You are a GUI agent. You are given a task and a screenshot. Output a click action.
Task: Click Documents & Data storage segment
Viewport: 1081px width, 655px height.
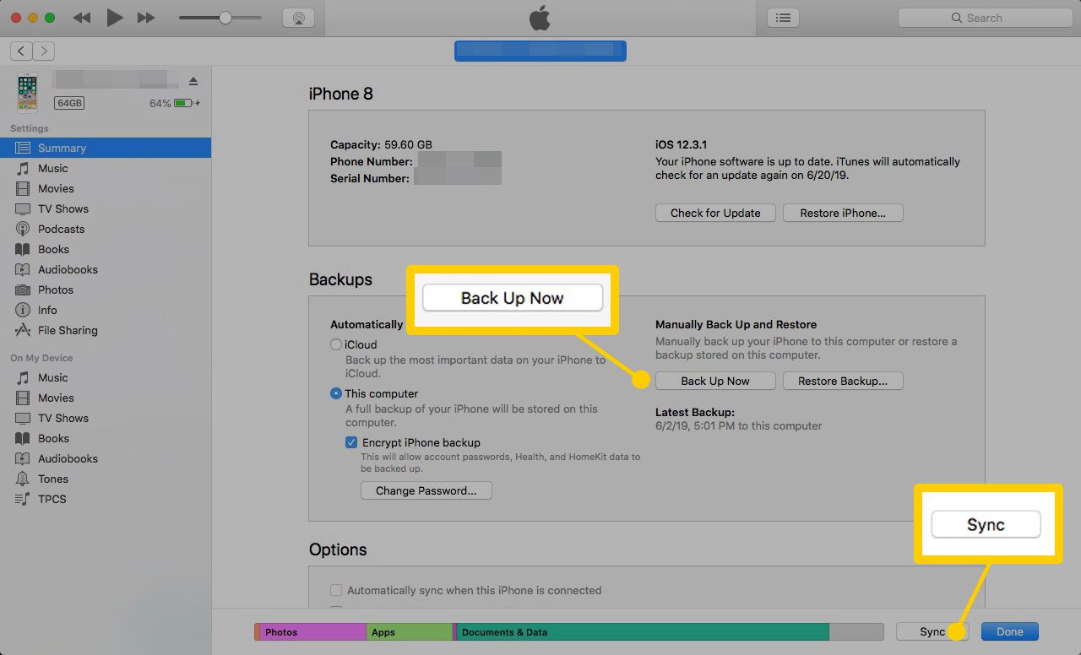click(x=643, y=631)
